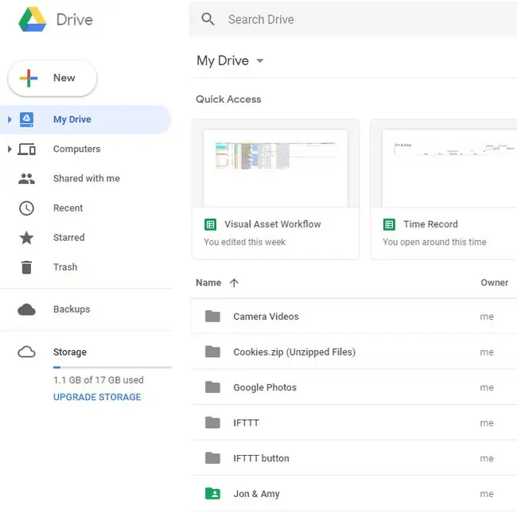
Task: Click the Owner column header
Action: pos(494,283)
